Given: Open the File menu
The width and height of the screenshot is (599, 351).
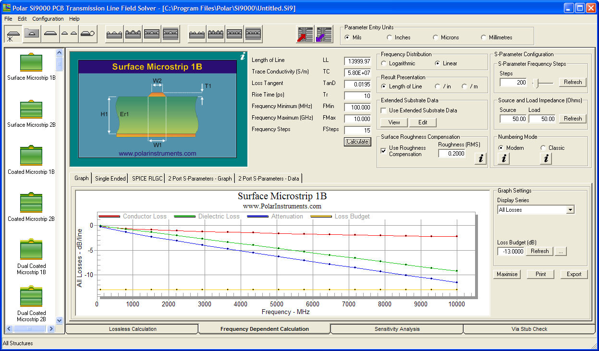Looking at the screenshot, I should pyautogui.click(x=8, y=19).
